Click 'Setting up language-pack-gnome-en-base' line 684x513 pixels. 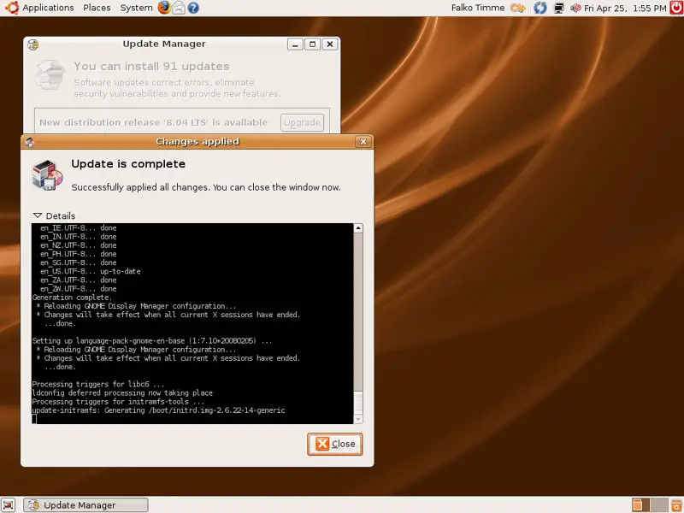152,340
